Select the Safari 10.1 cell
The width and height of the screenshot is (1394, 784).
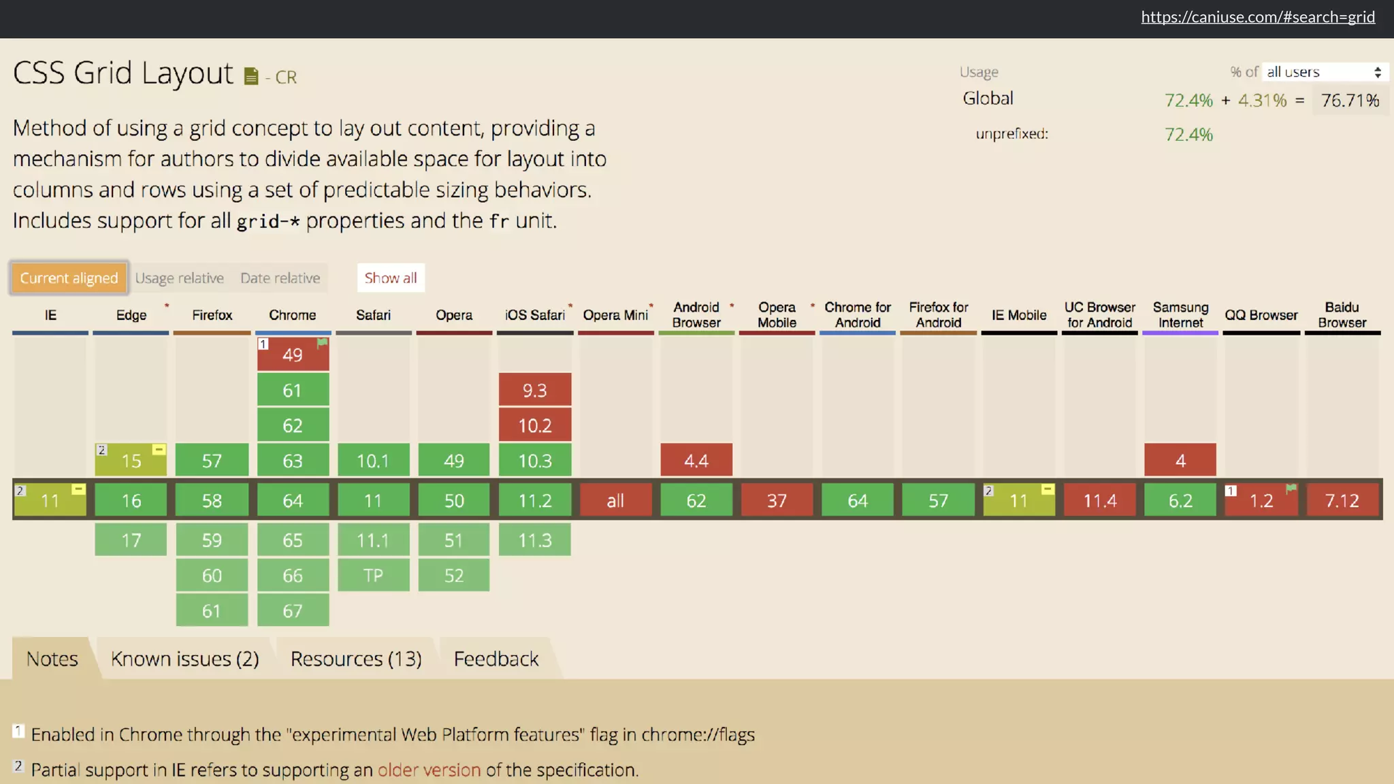[x=373, y=460]
